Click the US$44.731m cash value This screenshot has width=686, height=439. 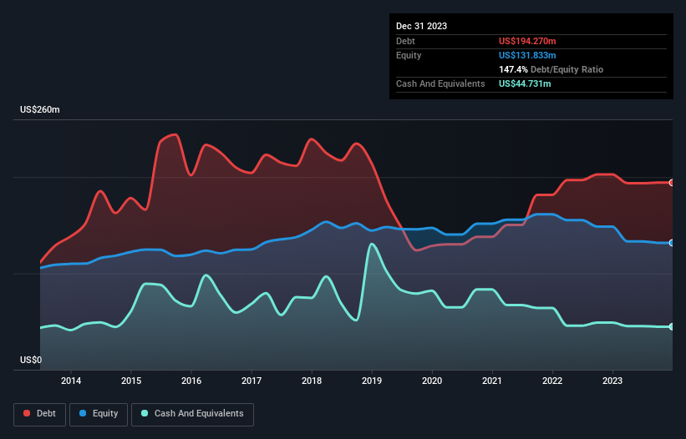tap(525, 83)
